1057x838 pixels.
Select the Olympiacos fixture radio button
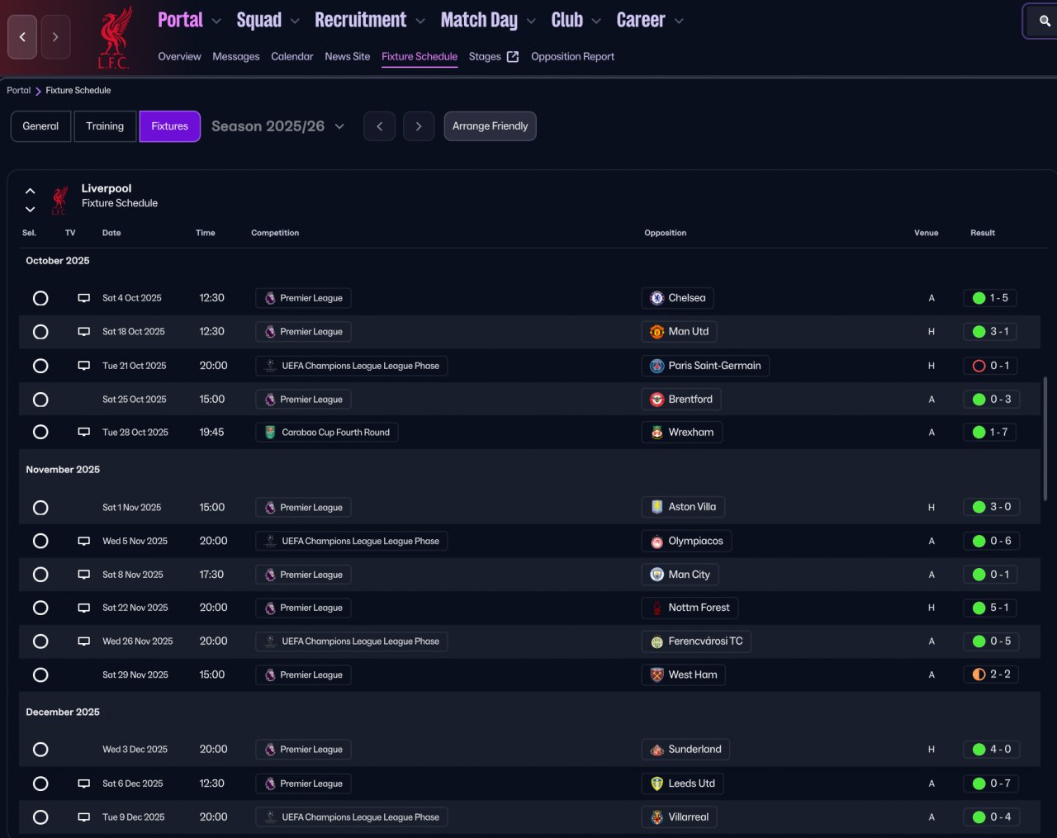click(40, 541)
